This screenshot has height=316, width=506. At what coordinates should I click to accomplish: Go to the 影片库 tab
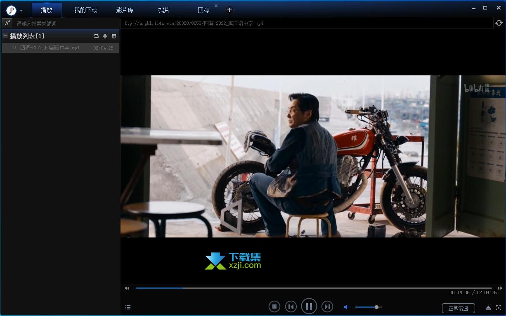point(125,10)
